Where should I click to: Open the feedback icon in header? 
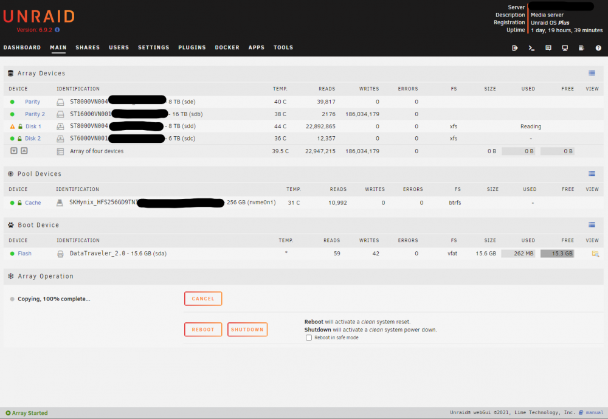coord(548,47)
